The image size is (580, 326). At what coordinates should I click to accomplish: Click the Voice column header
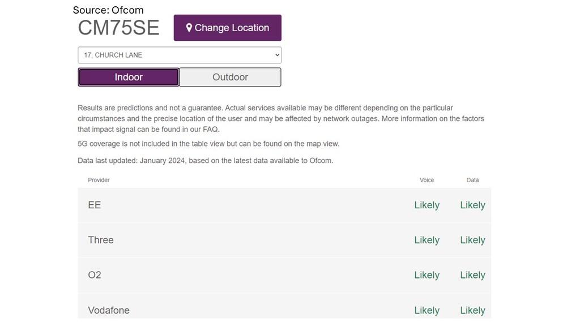[x=427, y=180]
